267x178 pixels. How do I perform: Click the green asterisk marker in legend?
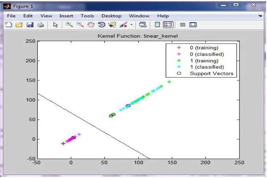(x=179, y=60)
